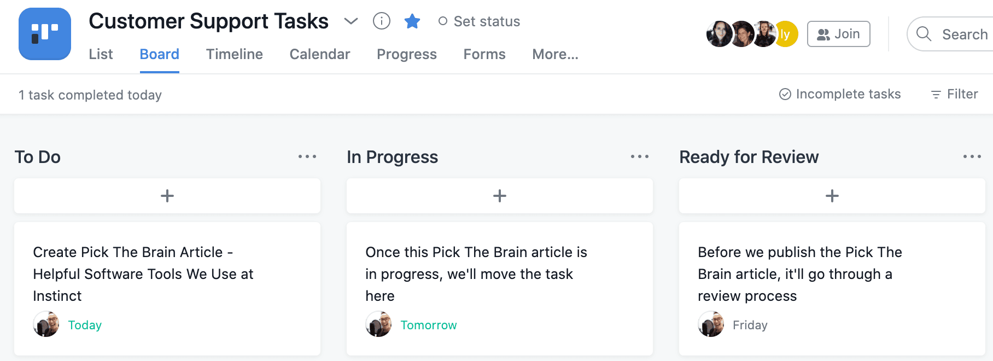Viewport: 993px width, 361px height.
Task: Add a new task to Ready for Review
Action: tap(832, 195)
